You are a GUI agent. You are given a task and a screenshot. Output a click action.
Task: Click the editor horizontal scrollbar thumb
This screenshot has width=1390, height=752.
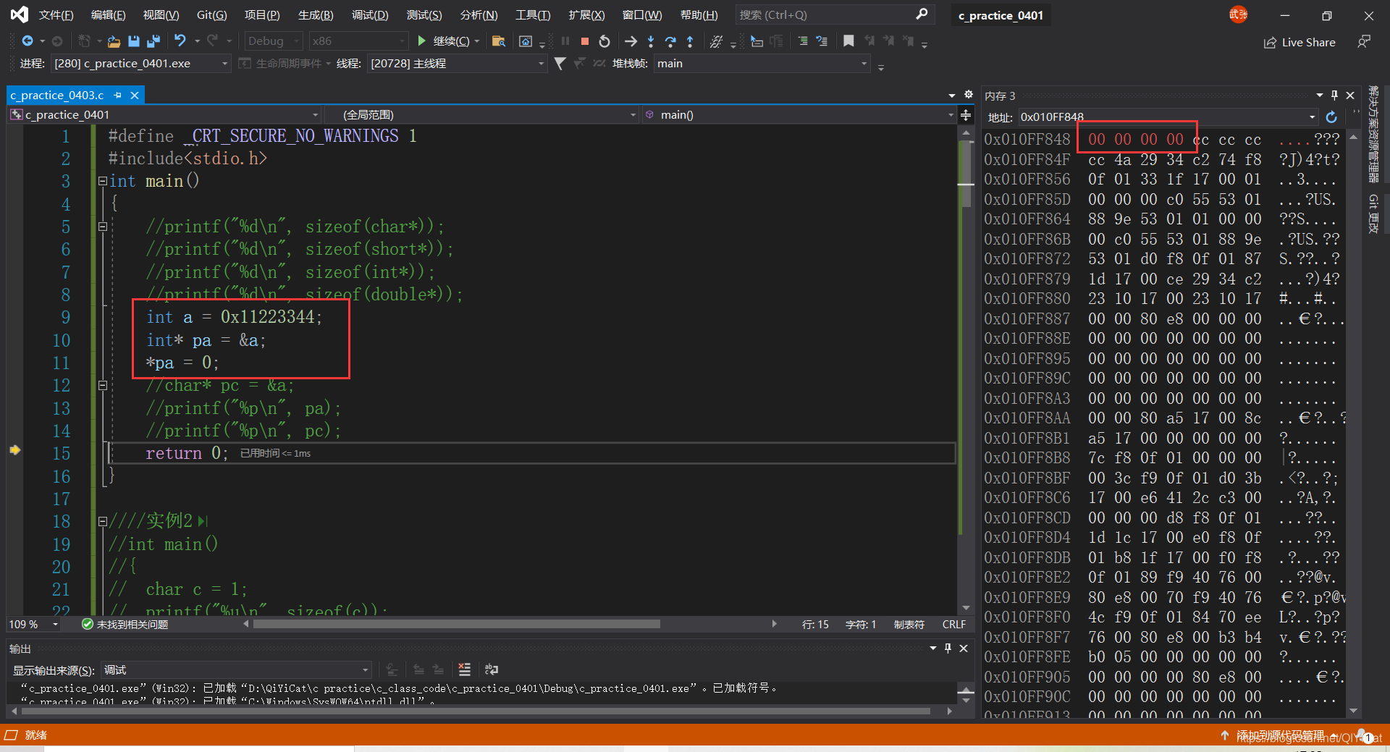tap(457, 624)
